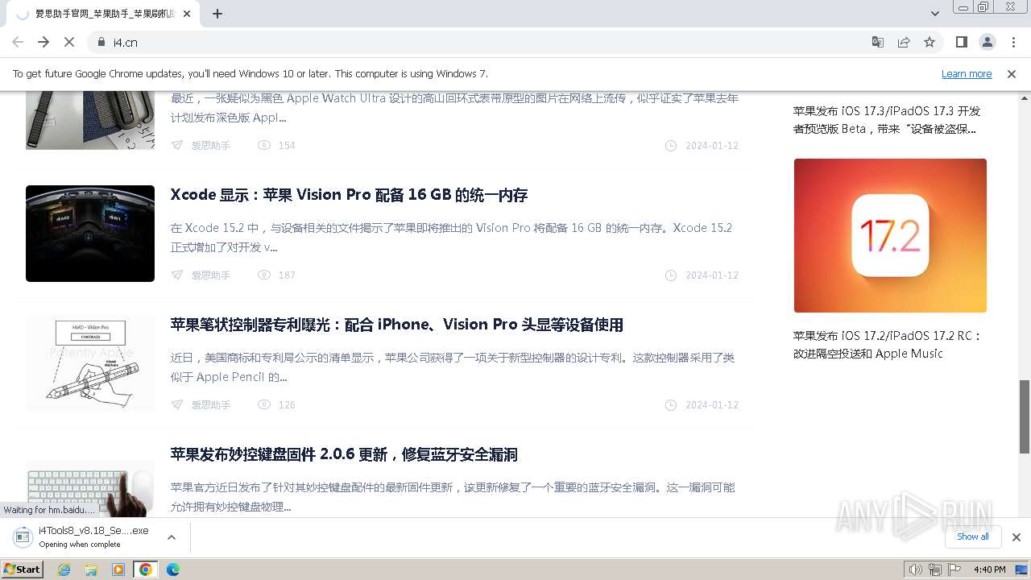Open article 苹果发布妙控键盘固件 2.0.6 更新
The image size is (1031, 580).
344,454
